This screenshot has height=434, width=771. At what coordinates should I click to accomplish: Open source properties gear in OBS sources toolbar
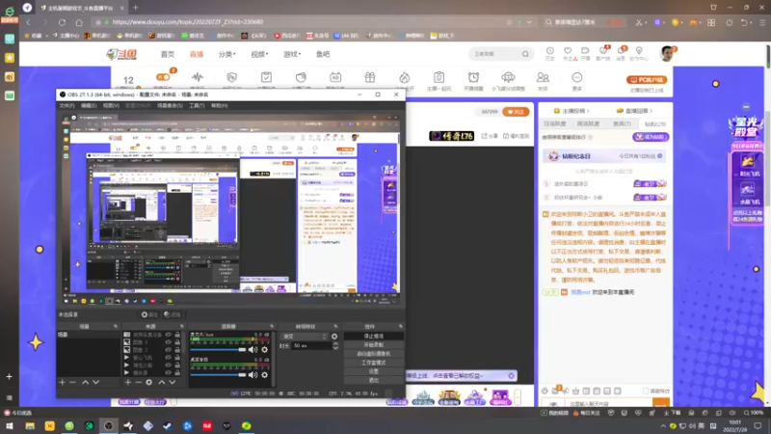click(149, 382)
